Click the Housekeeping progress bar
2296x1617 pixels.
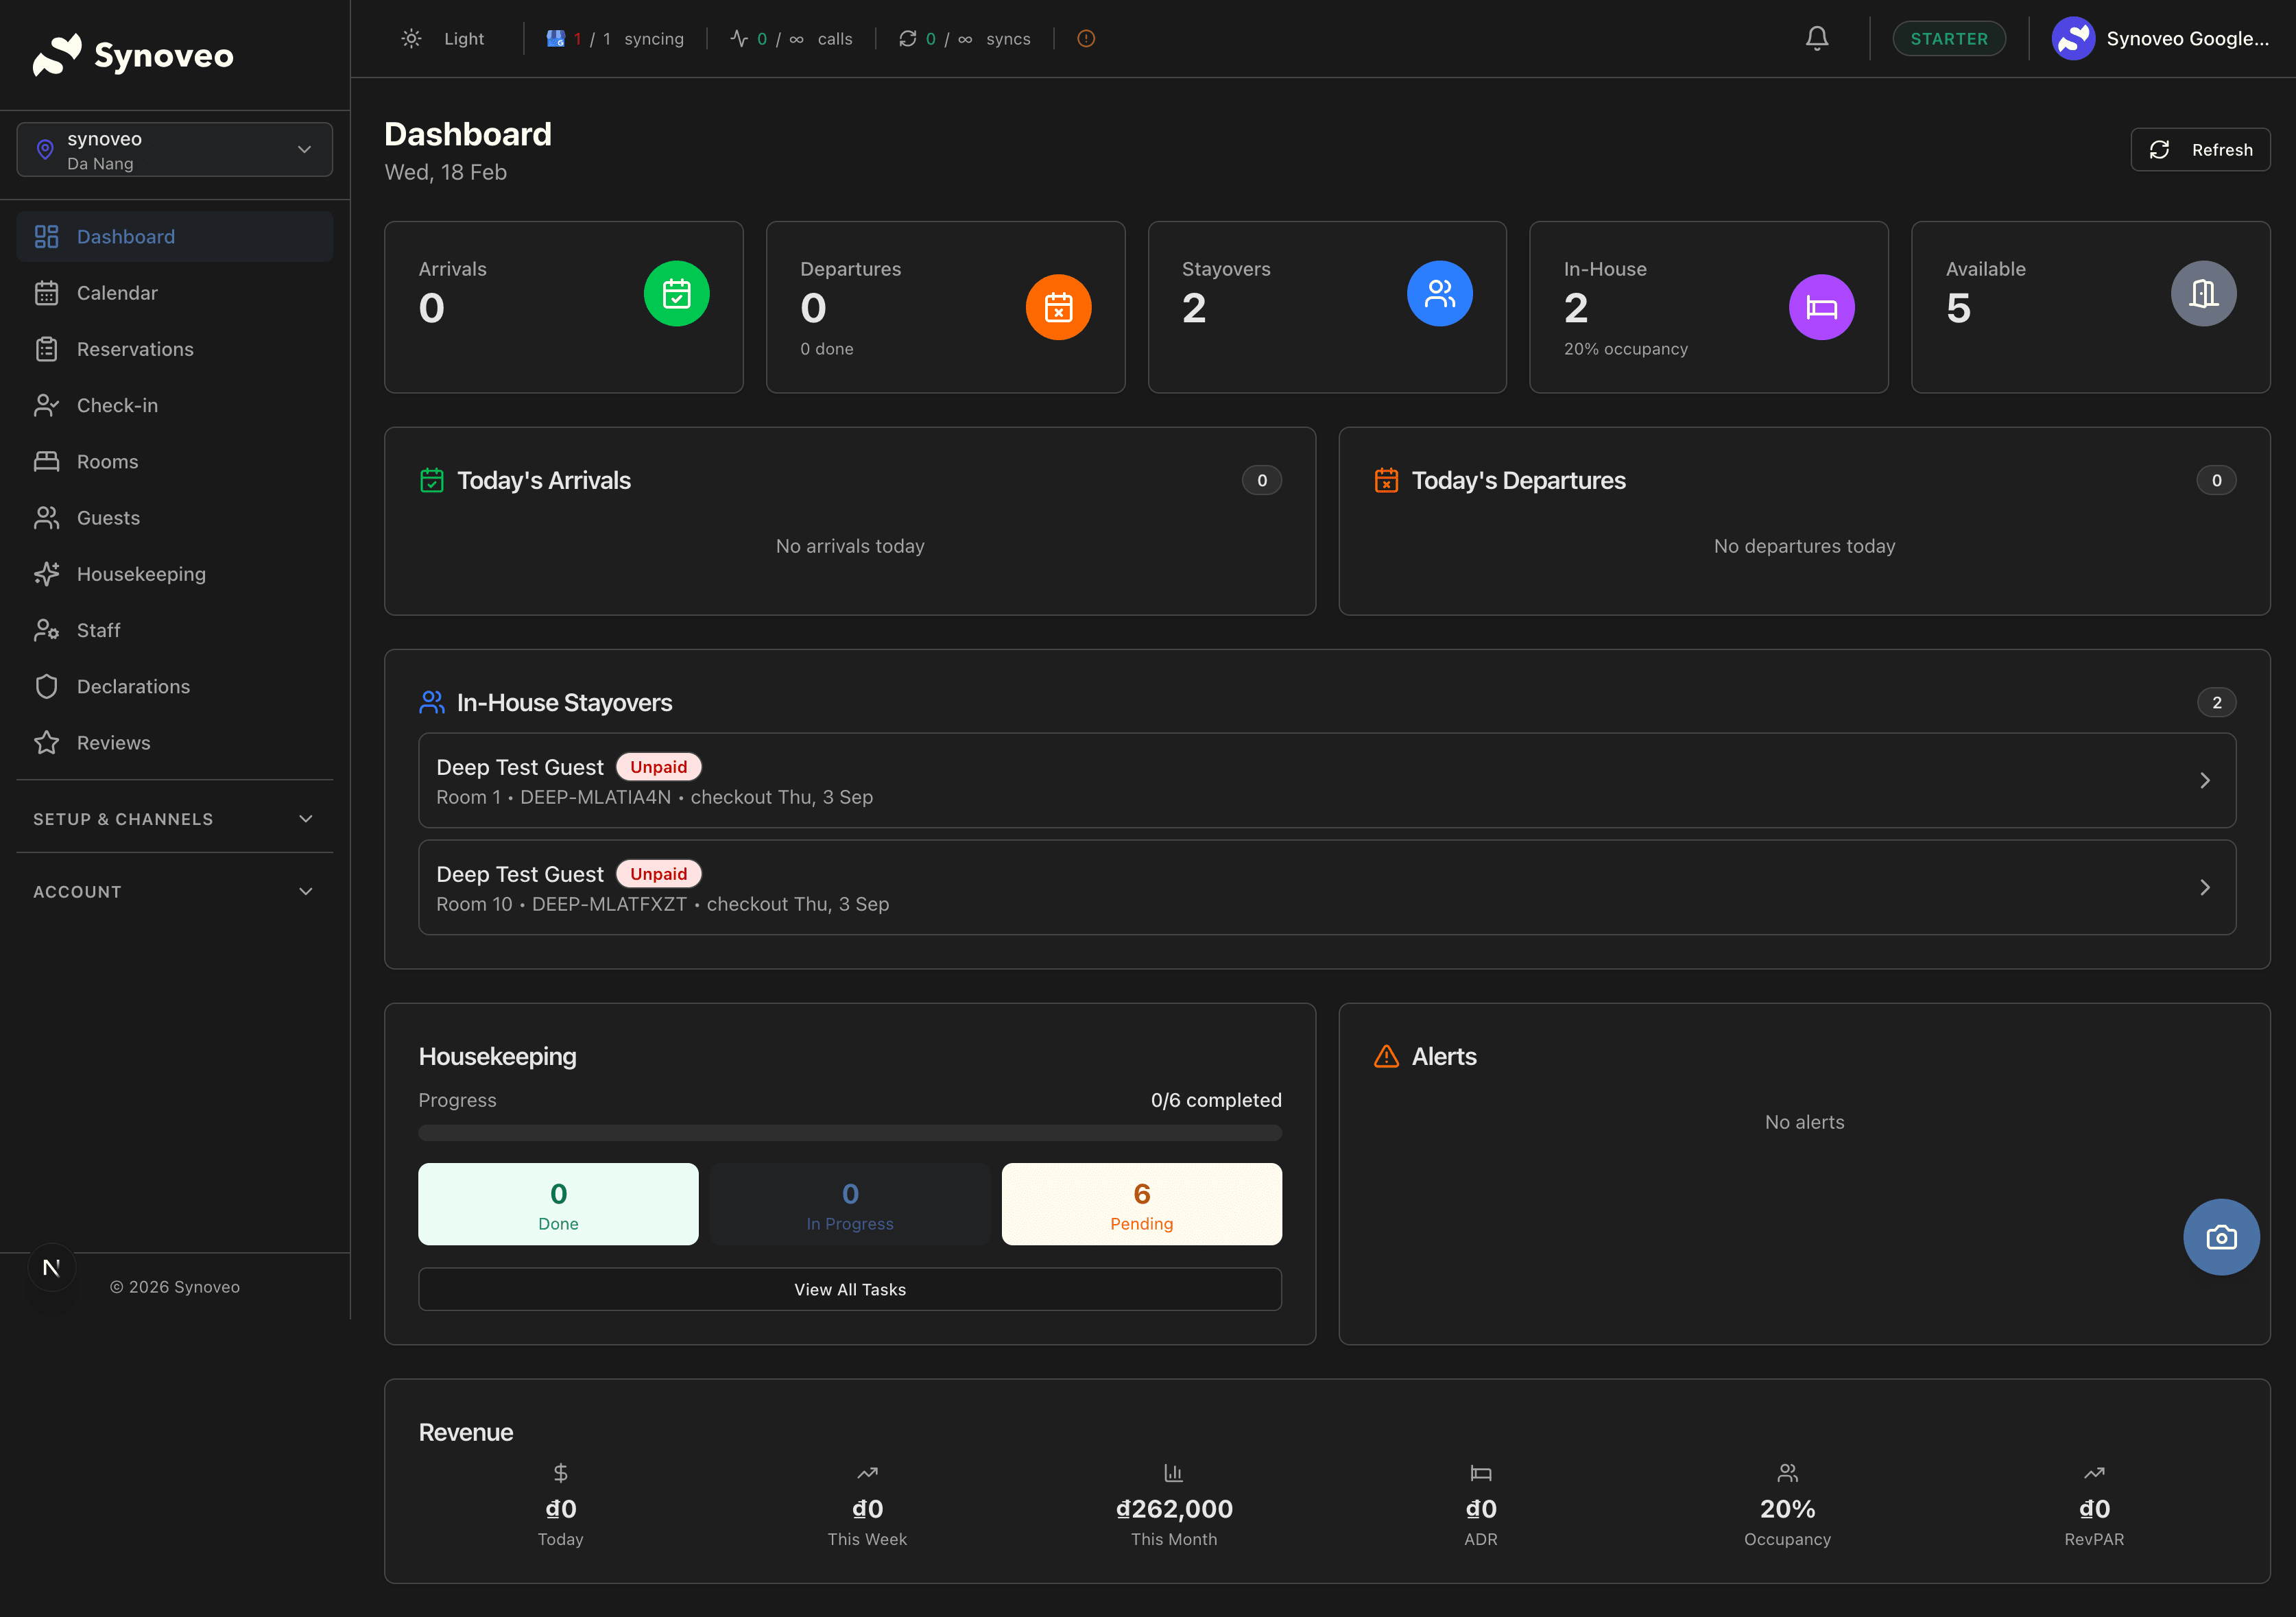click(849, 1133)
